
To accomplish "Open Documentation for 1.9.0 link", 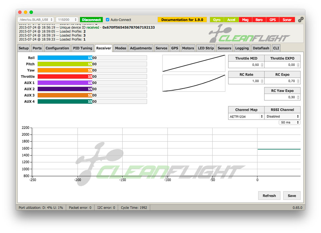I will click(182, 20).
